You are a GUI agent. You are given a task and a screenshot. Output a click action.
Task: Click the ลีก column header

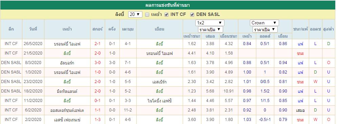pyautogui.click(x=11, y=29)
